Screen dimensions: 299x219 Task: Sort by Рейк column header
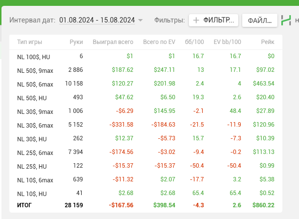point(267,43)
